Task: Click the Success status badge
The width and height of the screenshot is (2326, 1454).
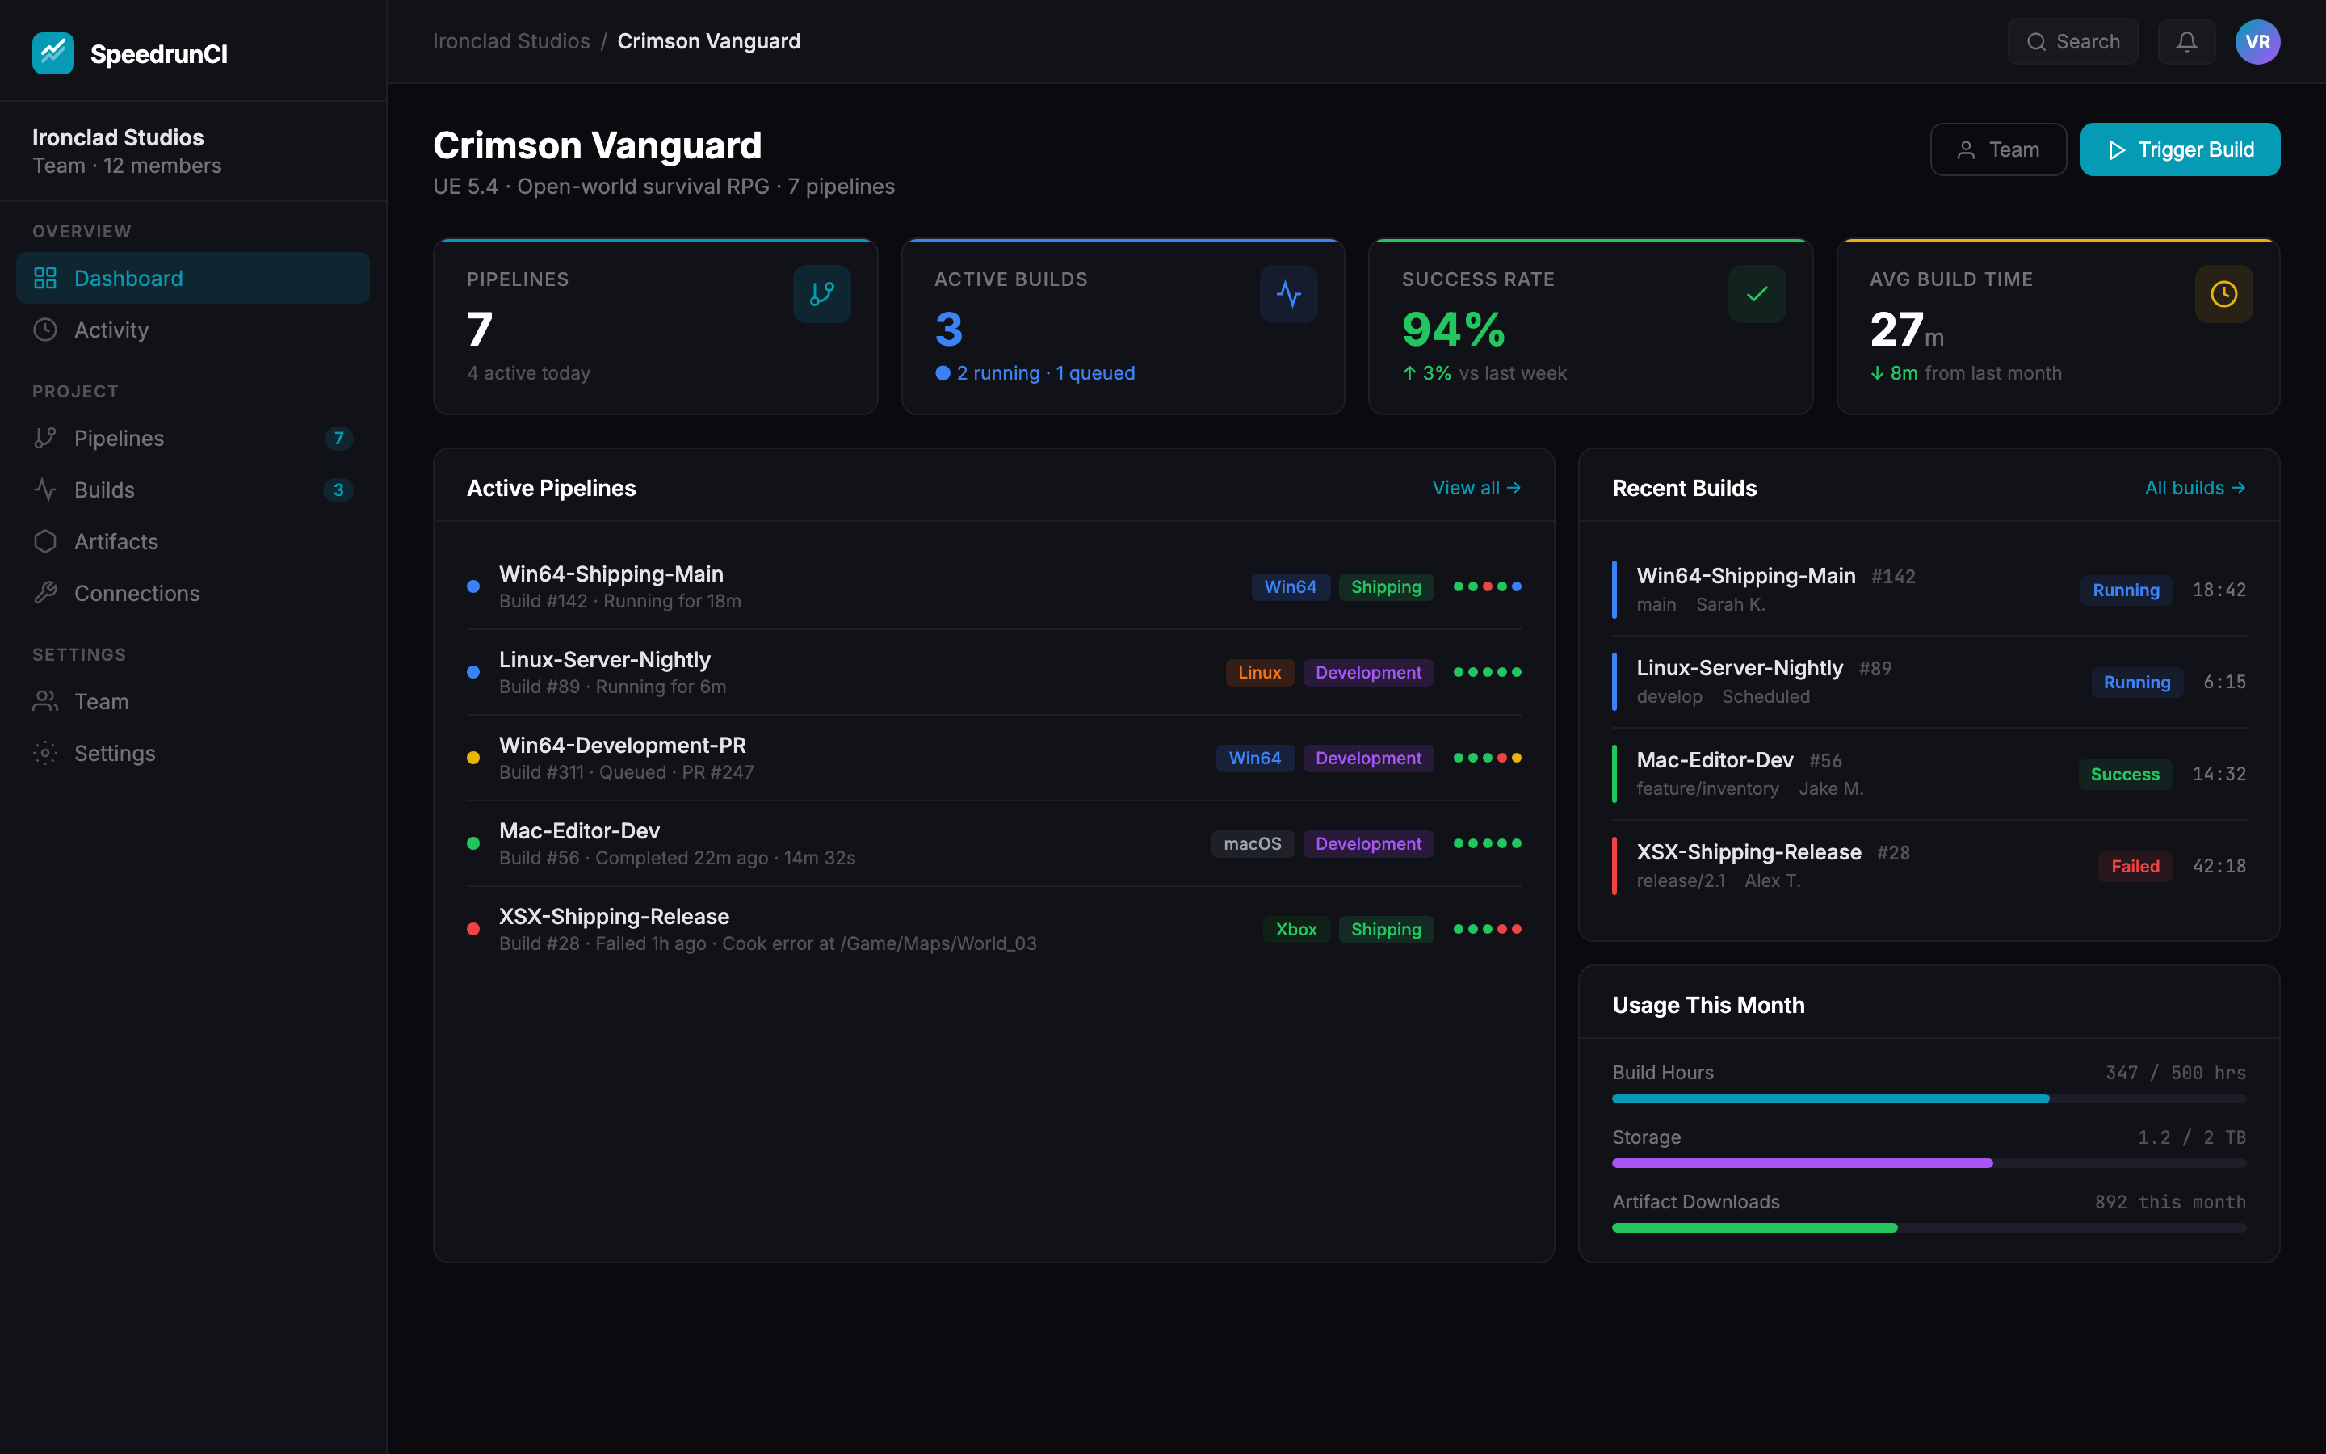Action: (x=2125, y=774)
